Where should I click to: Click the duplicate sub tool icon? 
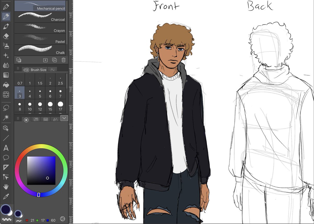[x=54, y=60]
